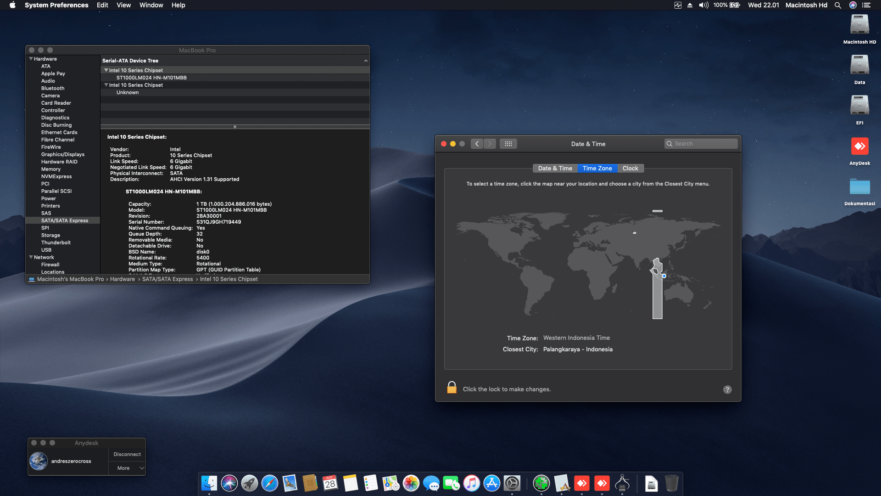Show all preferences with grid button

tap(508, 144)
